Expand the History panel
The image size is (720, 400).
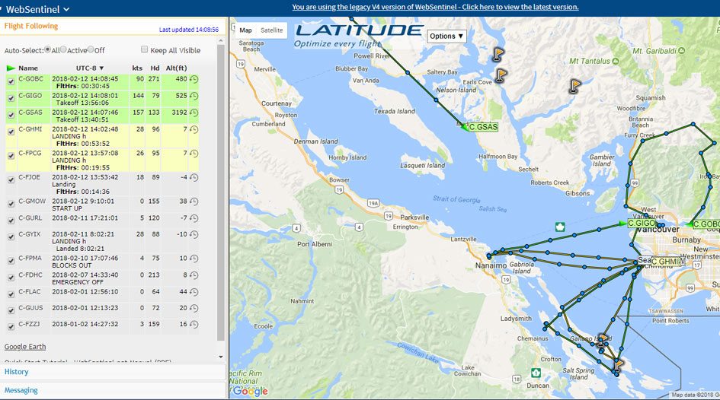click(113, 372)
